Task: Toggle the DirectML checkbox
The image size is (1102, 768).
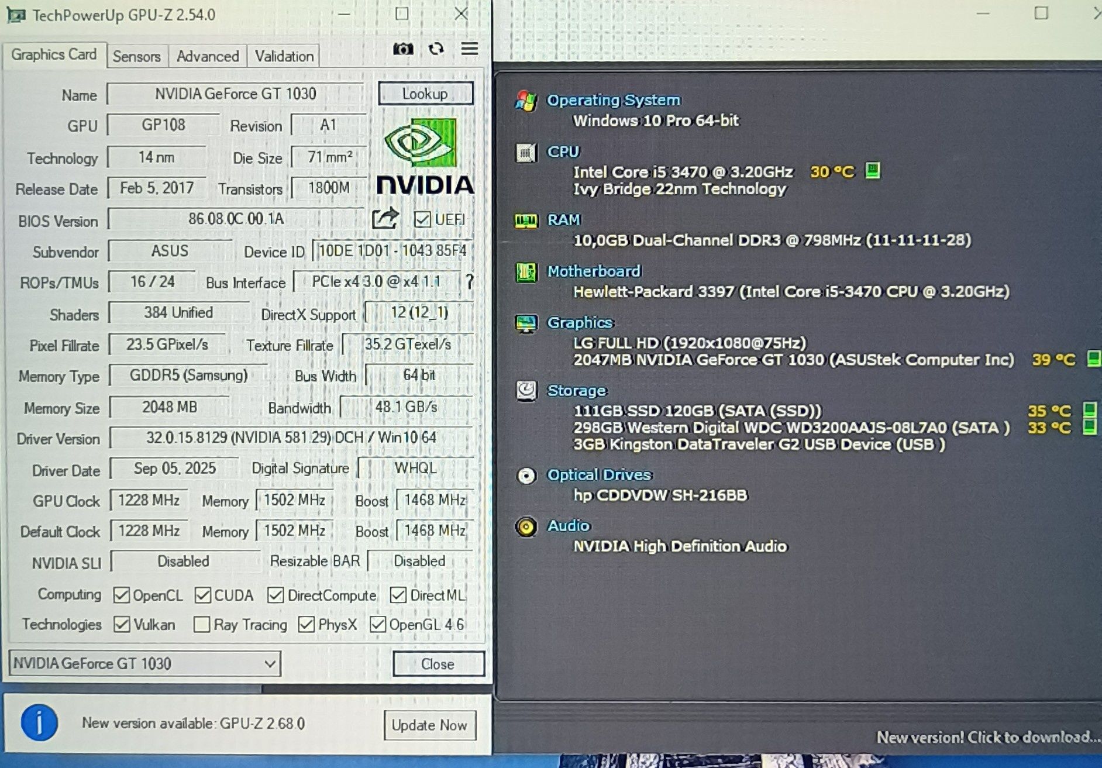Action: (x=398, y=595)
